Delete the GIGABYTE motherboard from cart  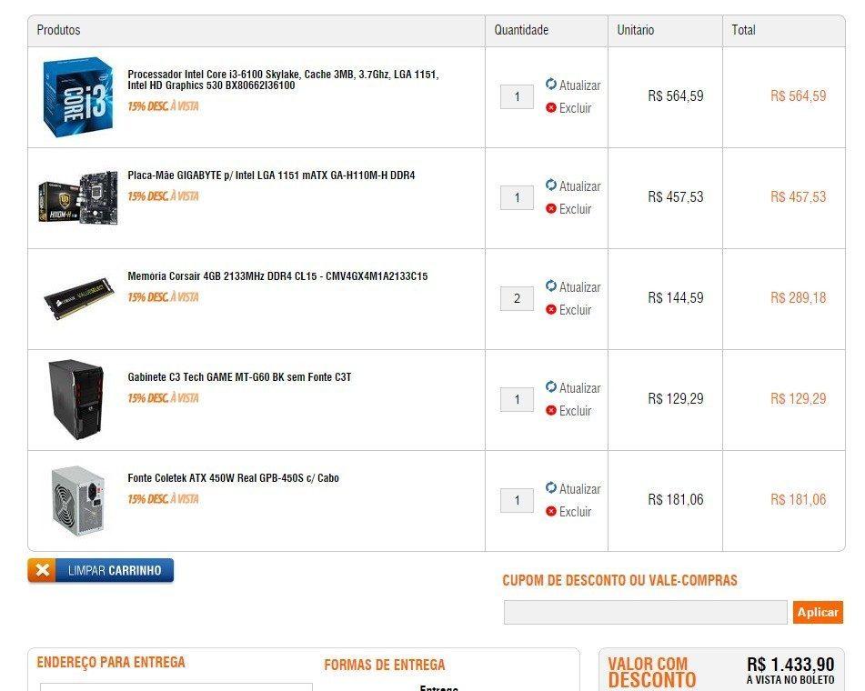pos(568,209)
